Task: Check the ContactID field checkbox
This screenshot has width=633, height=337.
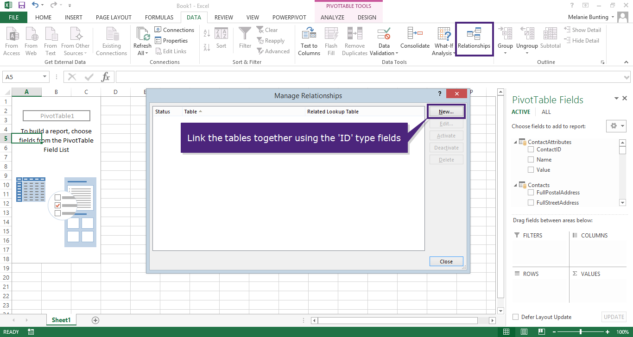Action: [531, 150]
